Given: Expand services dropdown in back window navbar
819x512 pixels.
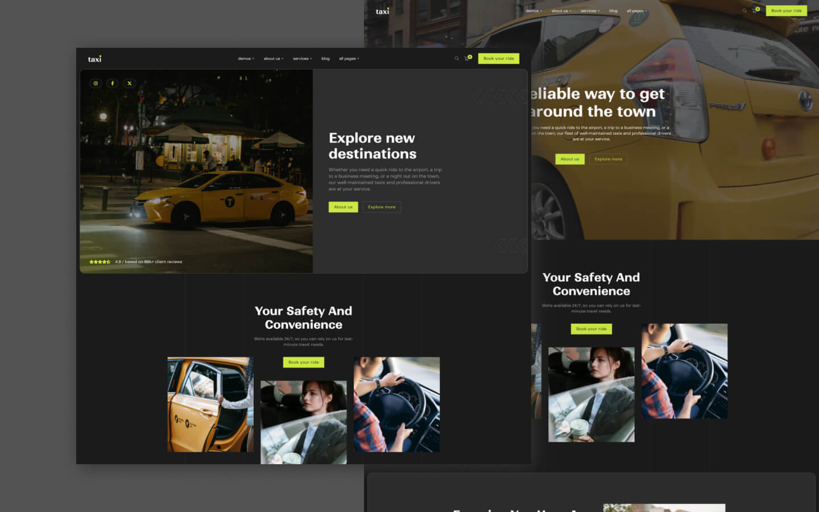Looking at the screenshot, I should 590,11.
